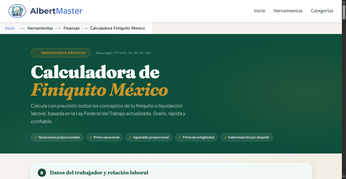Open the Herramientas navigation dropdown

pyautogui.click(x=288, y=11)
